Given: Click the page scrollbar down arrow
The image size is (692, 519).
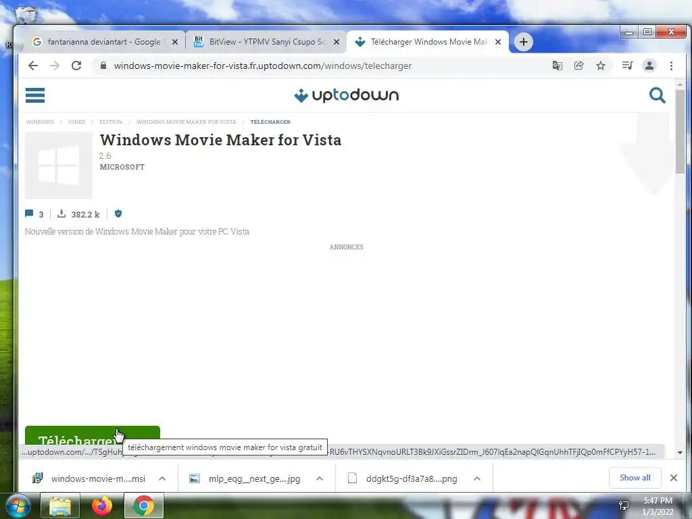Looking at the screenshot, I should click(680, 452).
